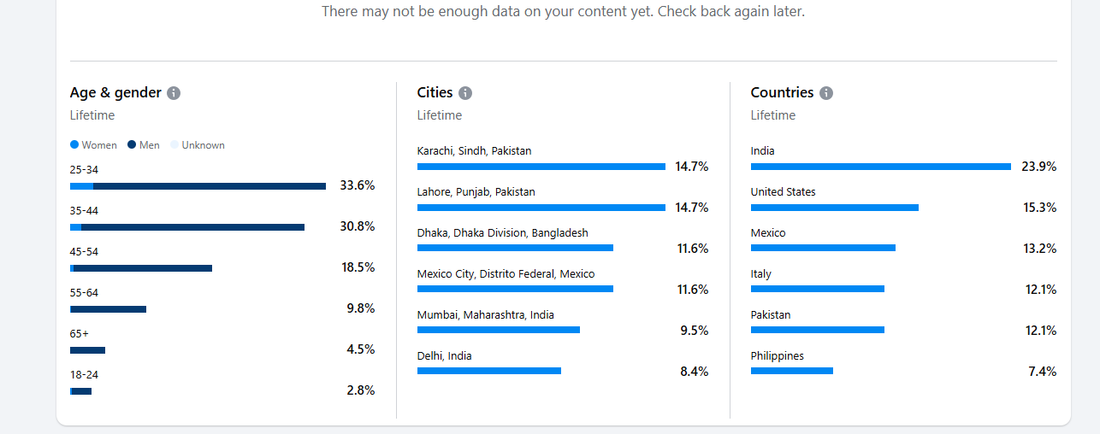Click the 25-34 age group bar
The image size is (1100, 434).
(198, 186)
